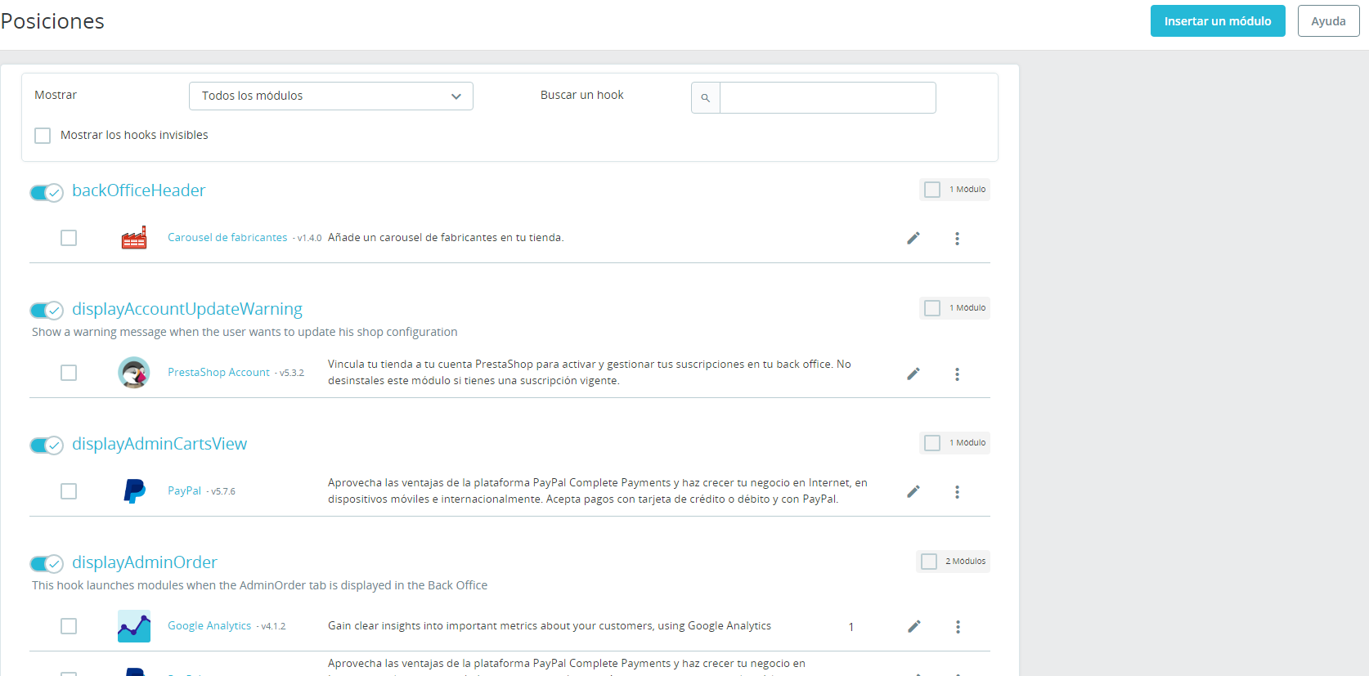1369x676 pixels.
Task: Click the edit pencil for Carousel de fabricantes
Action: coord(913,238)
